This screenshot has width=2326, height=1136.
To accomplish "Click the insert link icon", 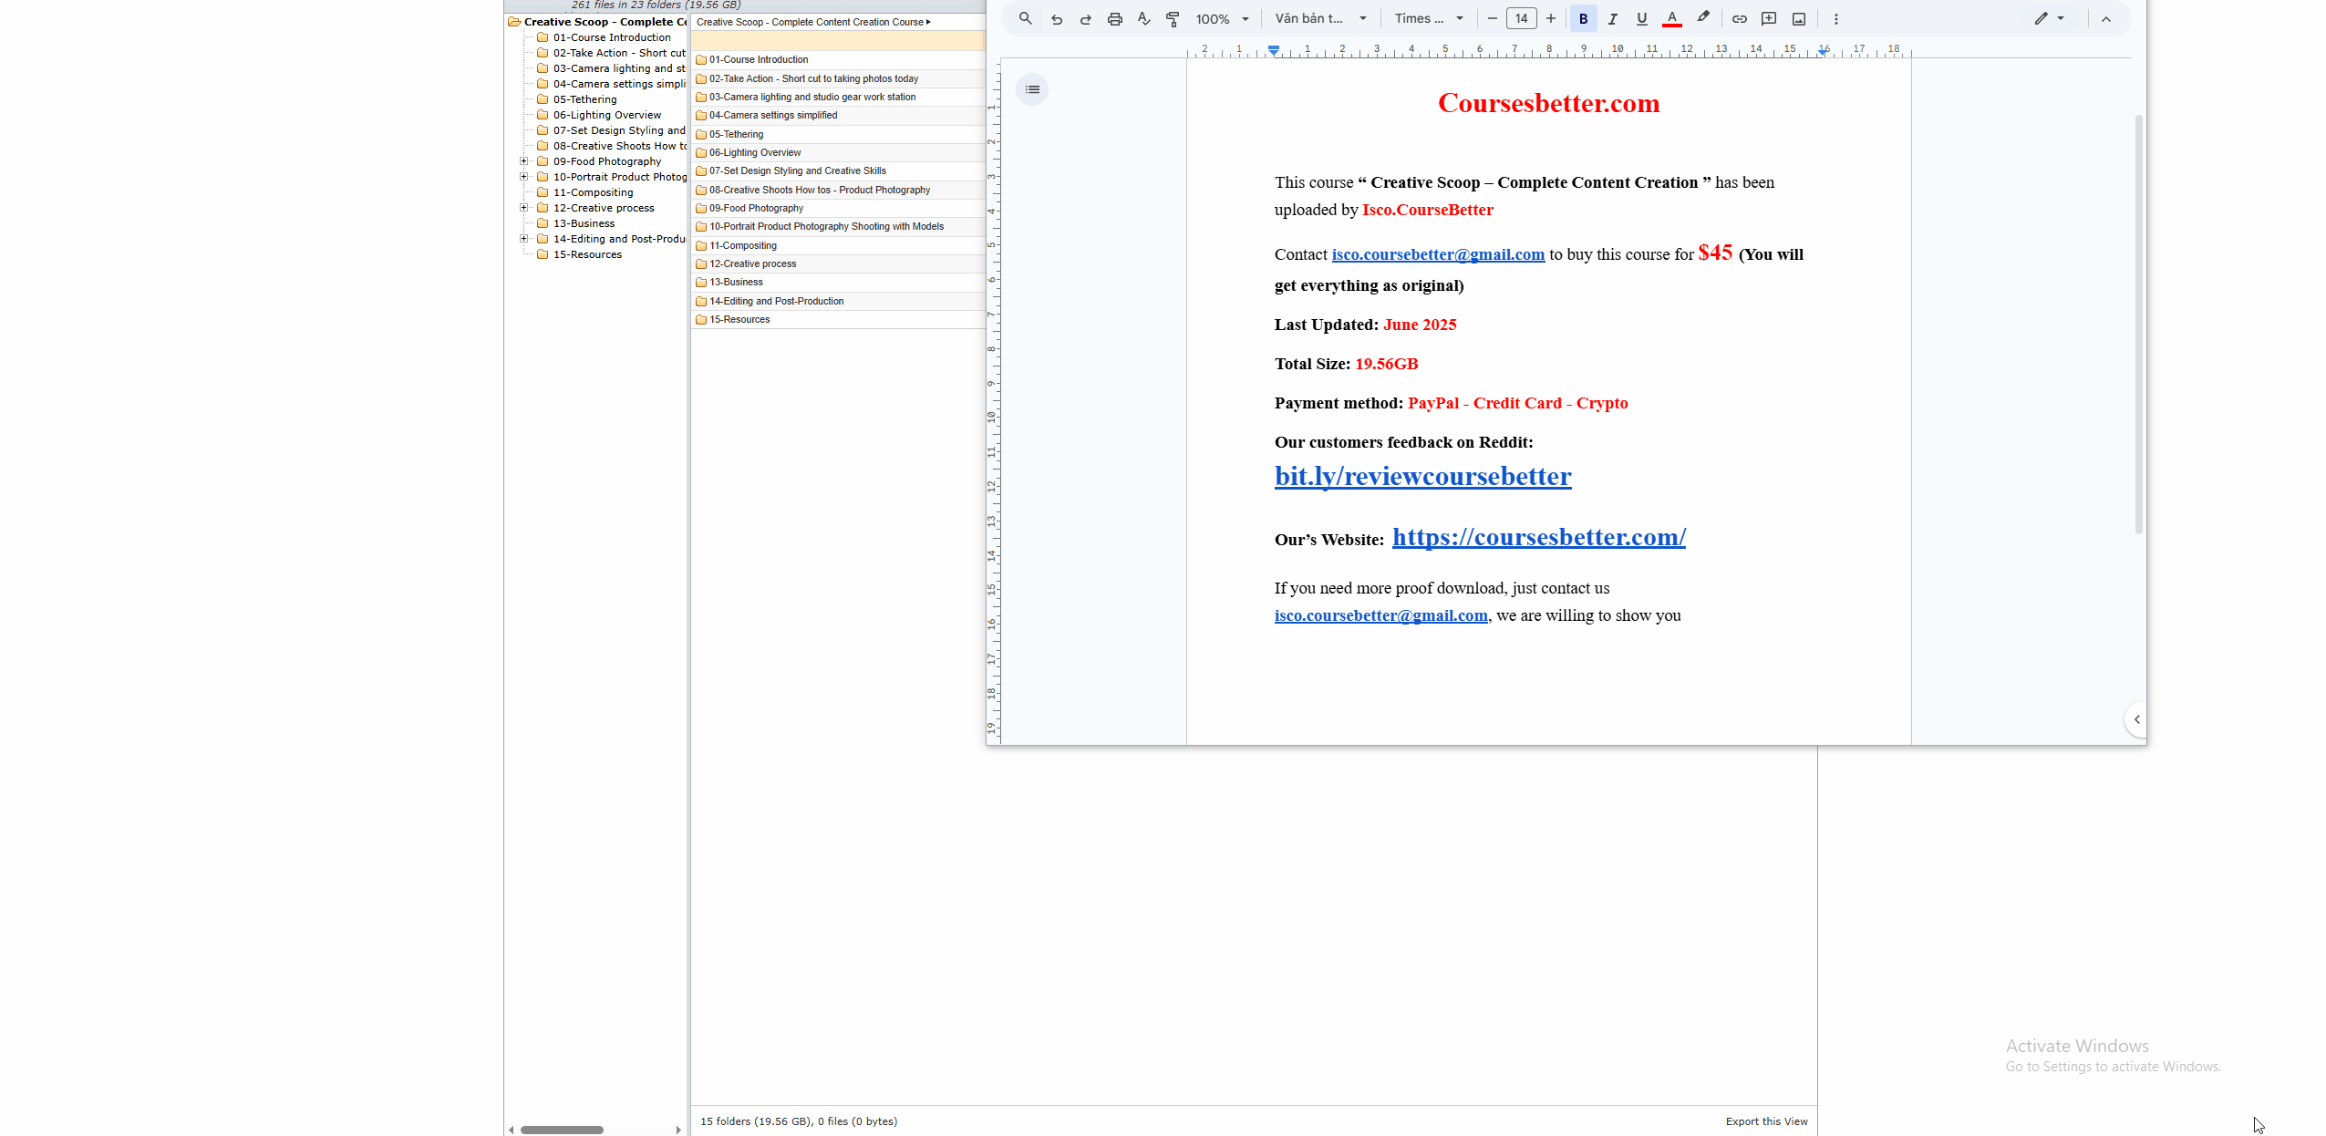I will tap(1739, 19).
